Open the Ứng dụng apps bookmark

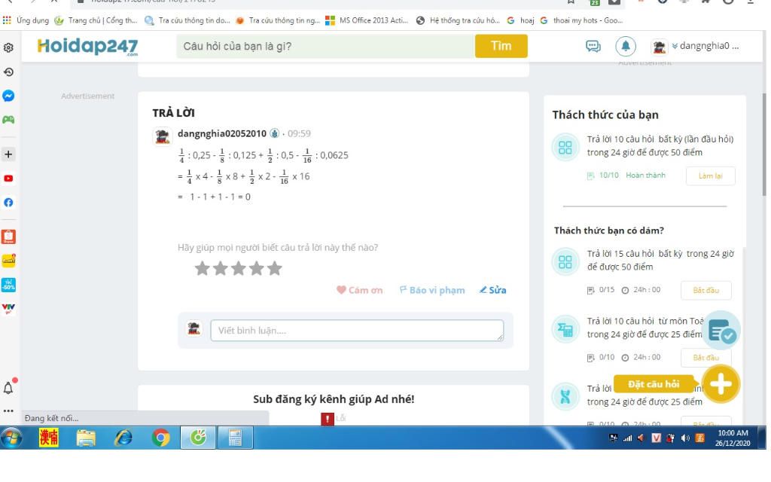[26, 20]
